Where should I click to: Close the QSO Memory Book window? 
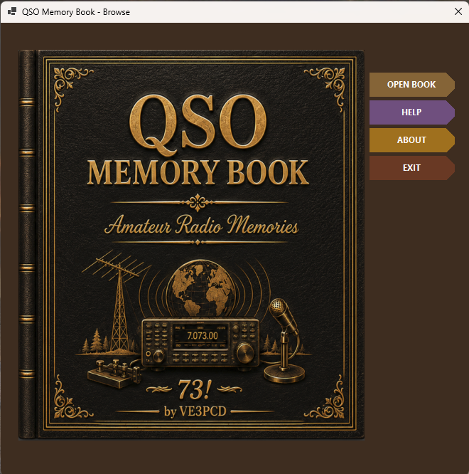(x=458, y=12)
